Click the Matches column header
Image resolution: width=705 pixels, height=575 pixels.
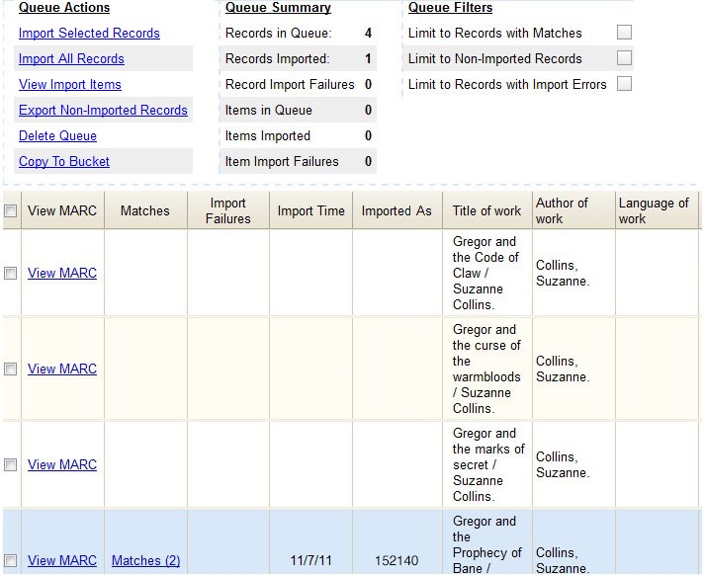click(145, 210)
